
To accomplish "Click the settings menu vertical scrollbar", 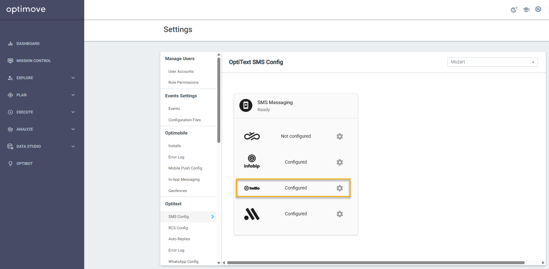I will (219, 100).
